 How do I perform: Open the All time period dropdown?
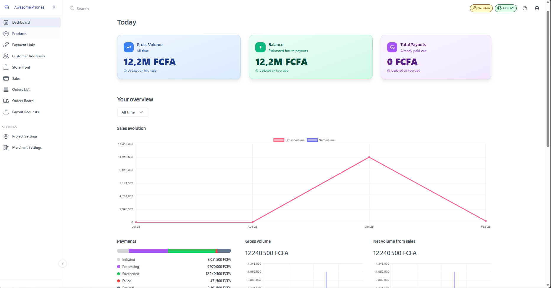pos(132,112)
